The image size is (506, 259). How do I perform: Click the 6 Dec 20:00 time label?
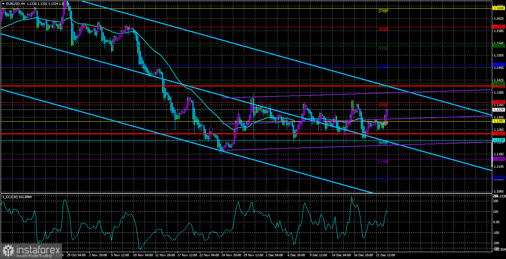point(297,255)
